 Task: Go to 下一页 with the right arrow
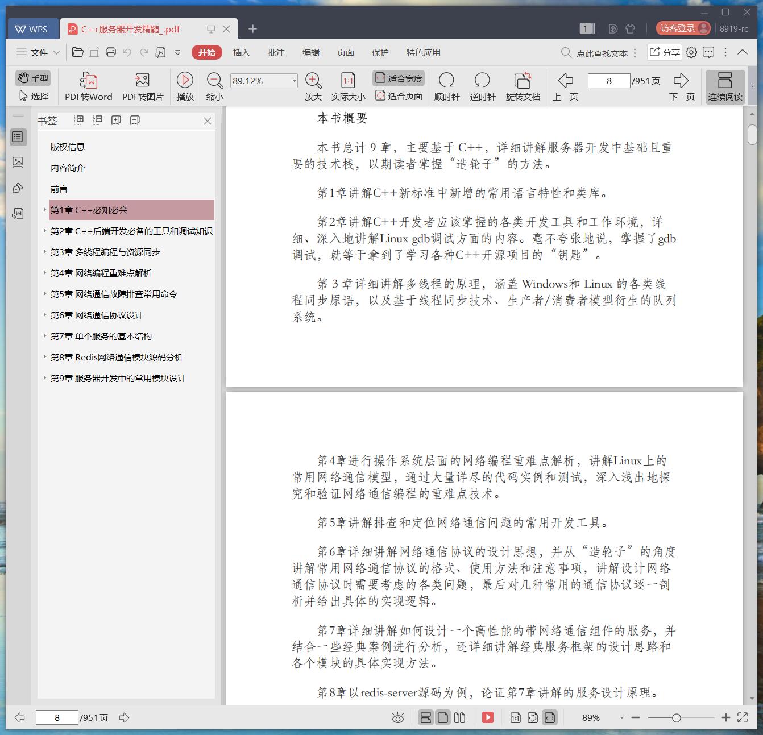[x=682, y=86]
